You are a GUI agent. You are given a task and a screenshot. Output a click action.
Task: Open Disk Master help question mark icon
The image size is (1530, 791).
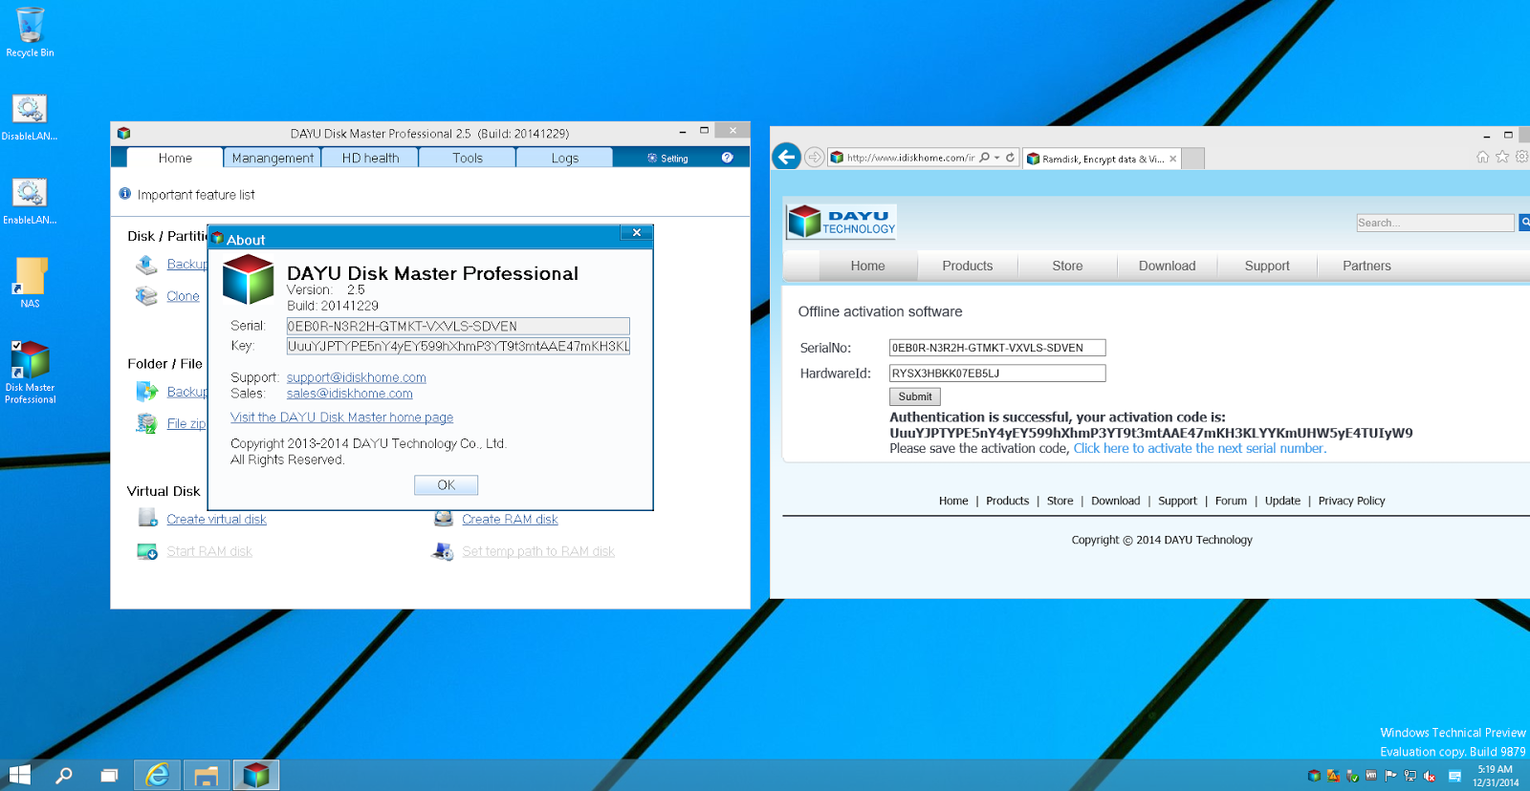pos(727,158)
